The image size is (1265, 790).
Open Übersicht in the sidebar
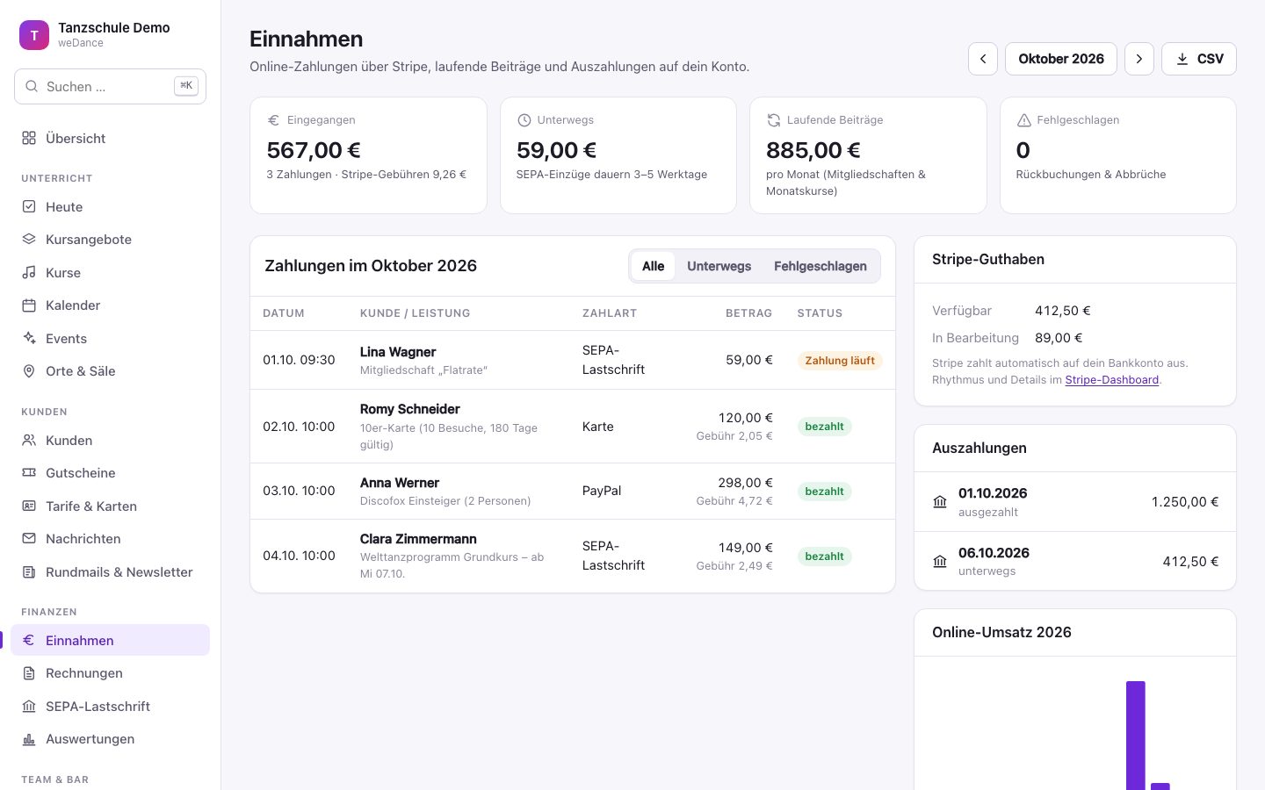pyautogui.click(x=110, y=138)
